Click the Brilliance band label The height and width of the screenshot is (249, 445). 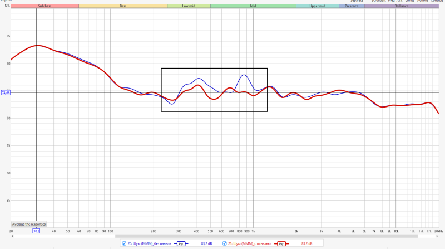pyautogui.click(x=401, y=6)
